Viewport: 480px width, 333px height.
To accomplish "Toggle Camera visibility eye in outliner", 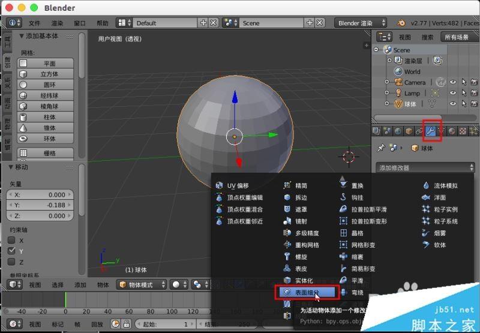I will tap(453, 82).
